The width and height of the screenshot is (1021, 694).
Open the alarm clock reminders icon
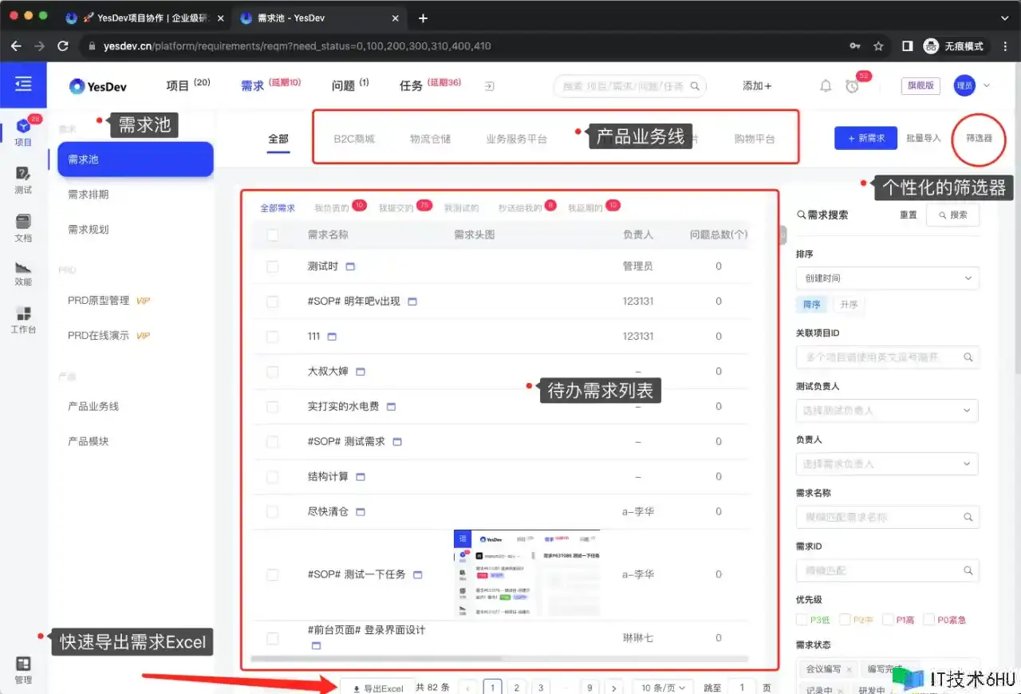[852, 86]
